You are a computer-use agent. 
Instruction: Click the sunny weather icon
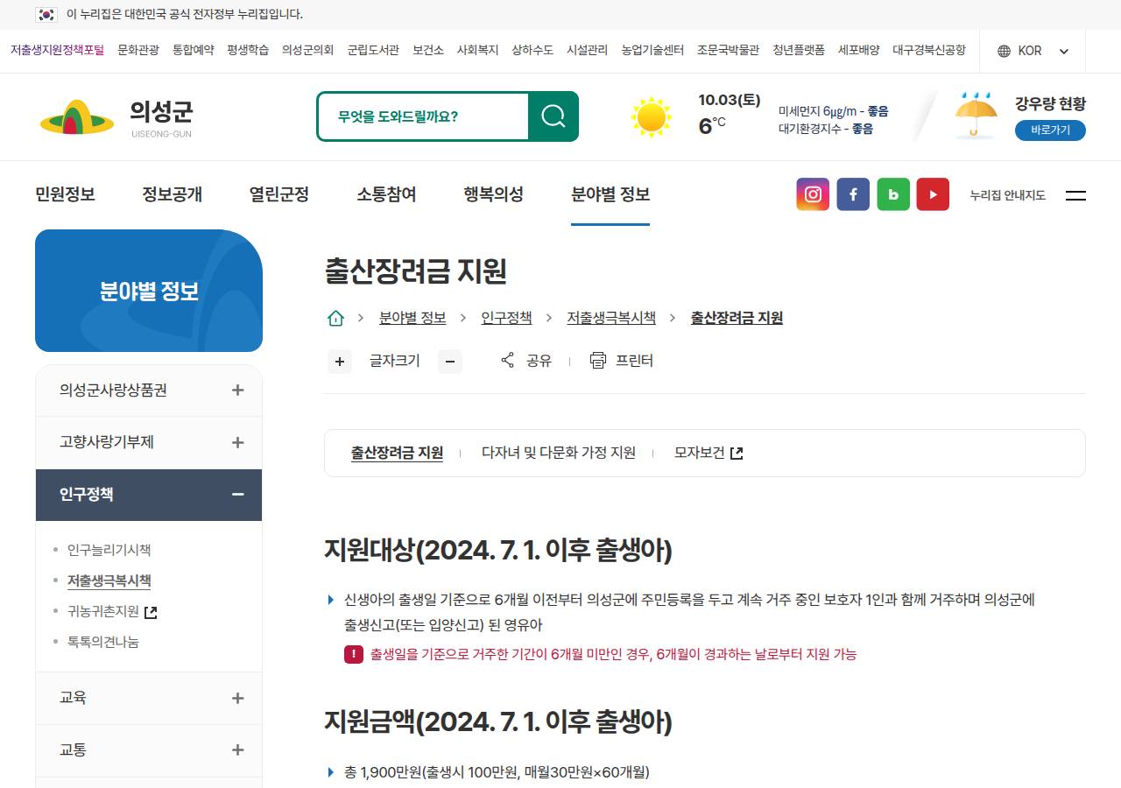click(652, 116)
